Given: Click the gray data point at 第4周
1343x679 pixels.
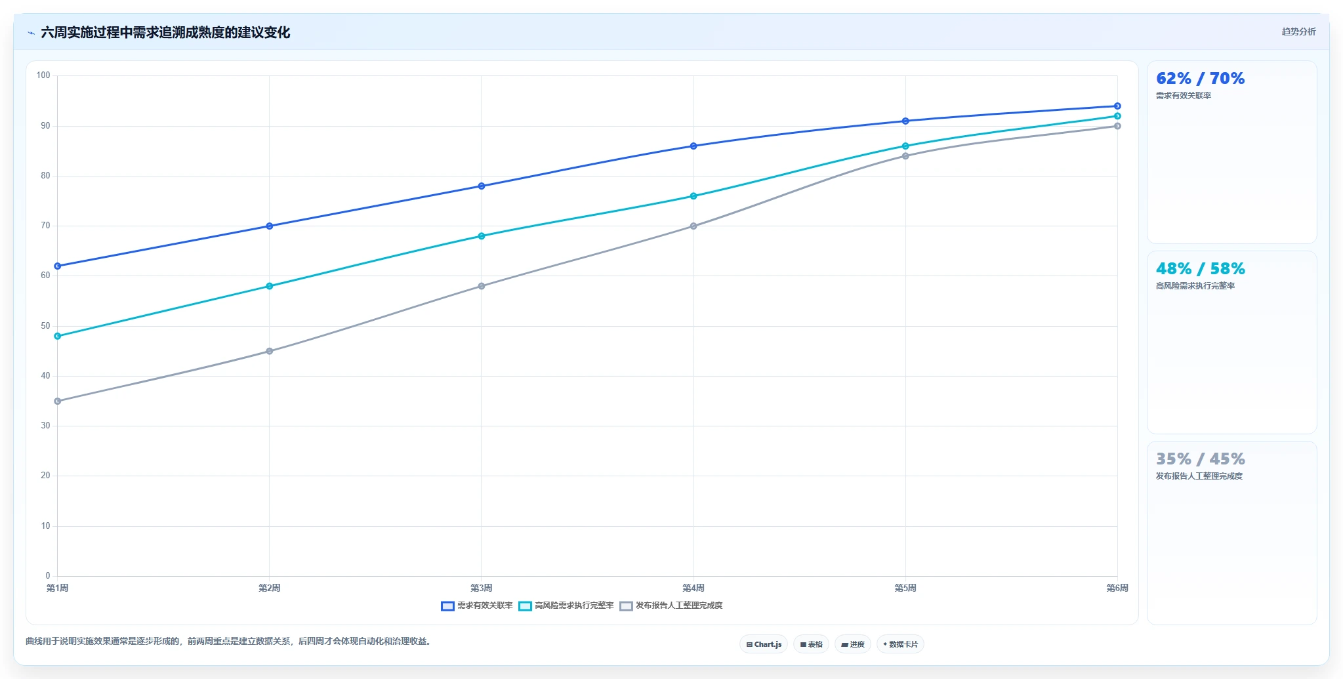Looking at the screenshot, I should point(693,226).
